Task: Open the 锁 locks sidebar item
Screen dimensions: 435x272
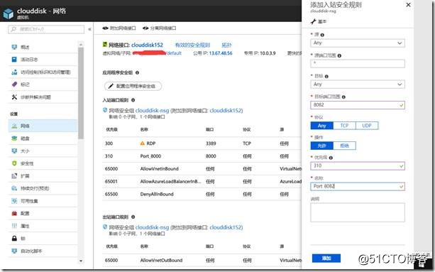Action: tap(43, 239)
